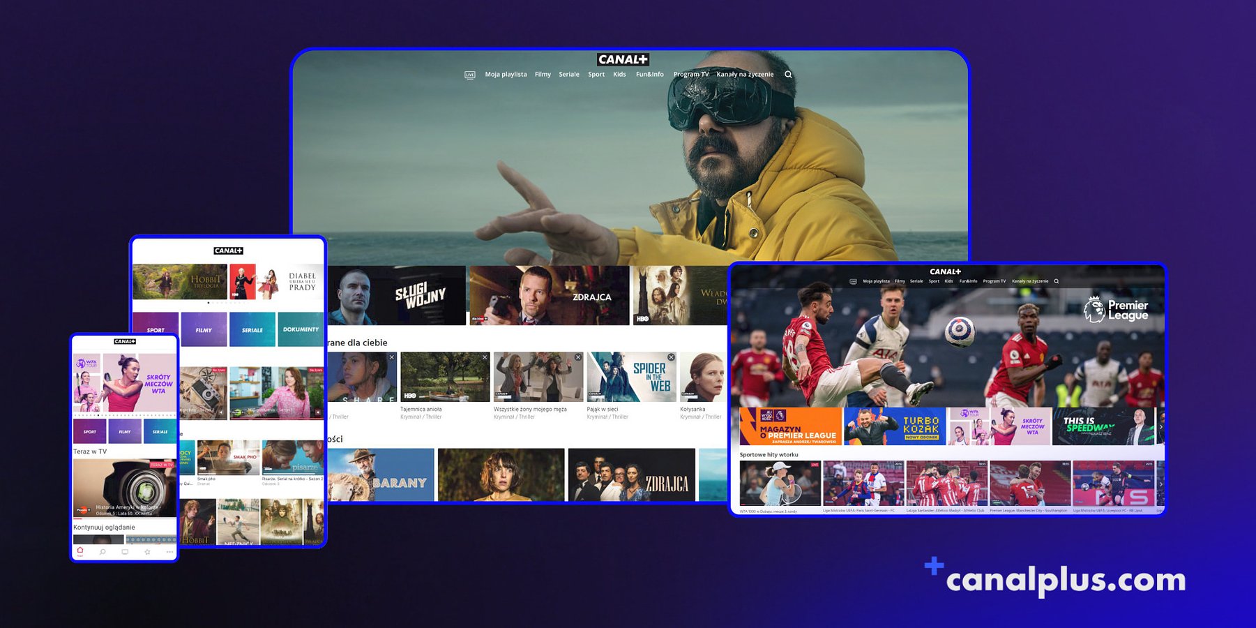Open the Tajemnica anioła HBO thumbnail
Viewport: 1256px width, 628px height.
click(x=445, y=377)
